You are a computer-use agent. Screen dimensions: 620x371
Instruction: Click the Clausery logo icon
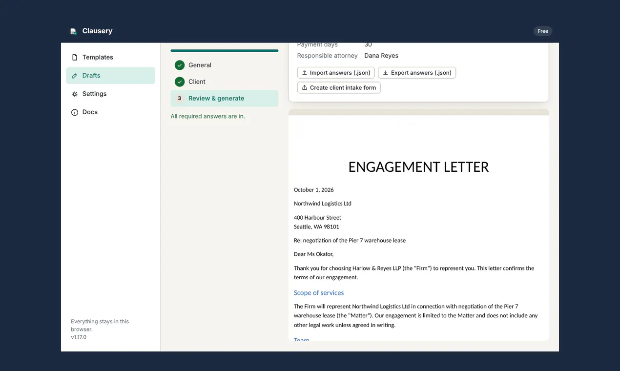(74, 31)
